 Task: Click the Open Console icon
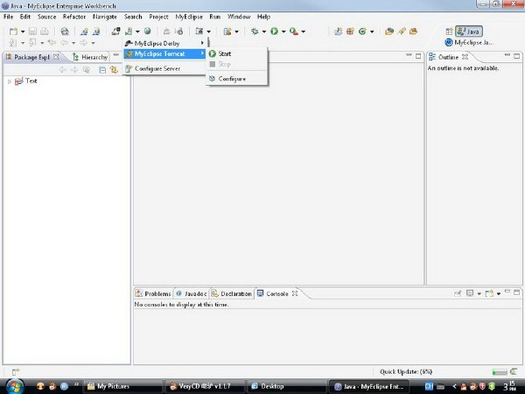coord(489,293)
